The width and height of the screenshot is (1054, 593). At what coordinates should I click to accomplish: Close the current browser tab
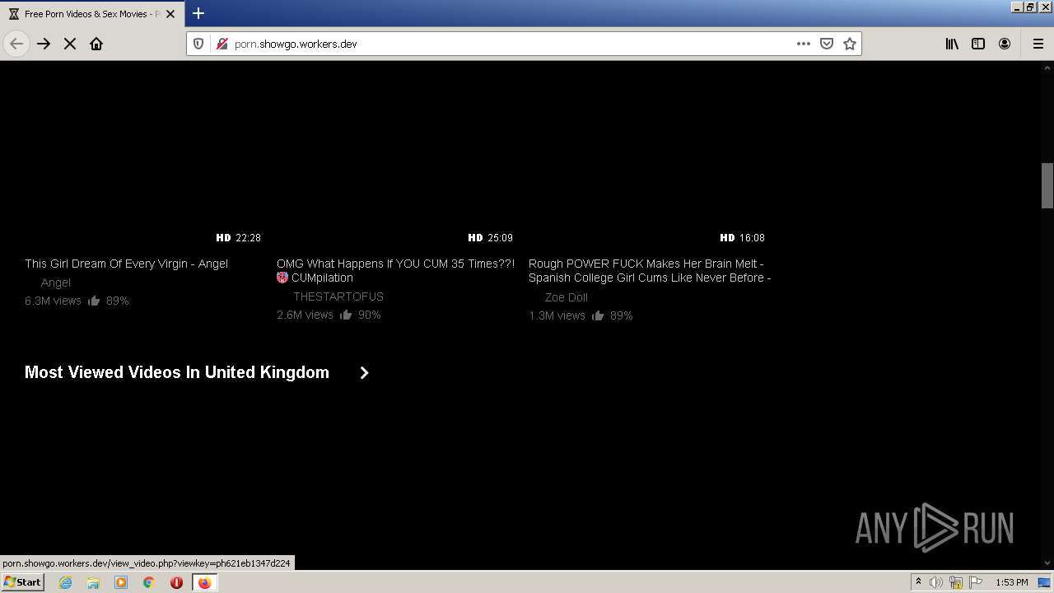170,14
